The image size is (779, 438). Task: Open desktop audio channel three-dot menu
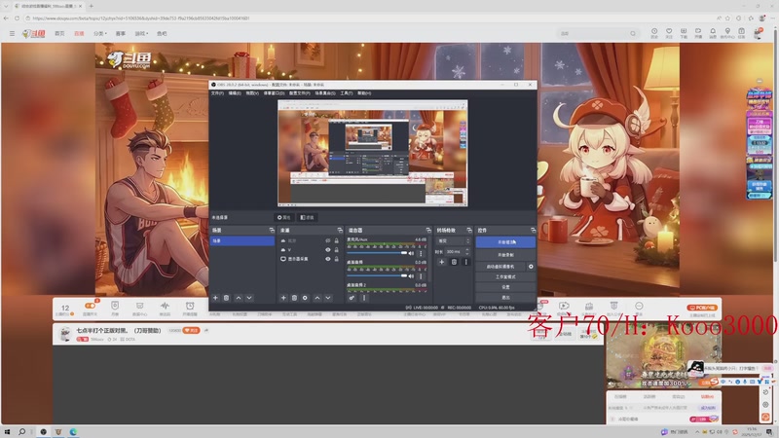click(421, 276)
